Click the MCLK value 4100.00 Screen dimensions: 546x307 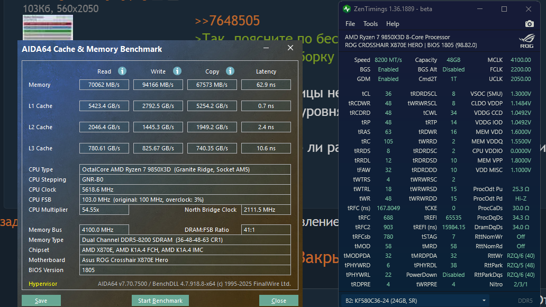click(521, 60)
